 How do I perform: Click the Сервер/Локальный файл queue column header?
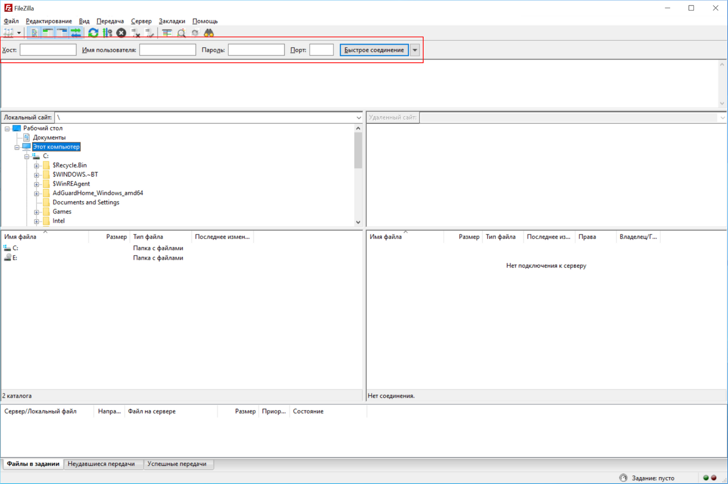tap(47, 411)
